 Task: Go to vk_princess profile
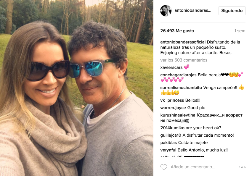coord(172,100)
